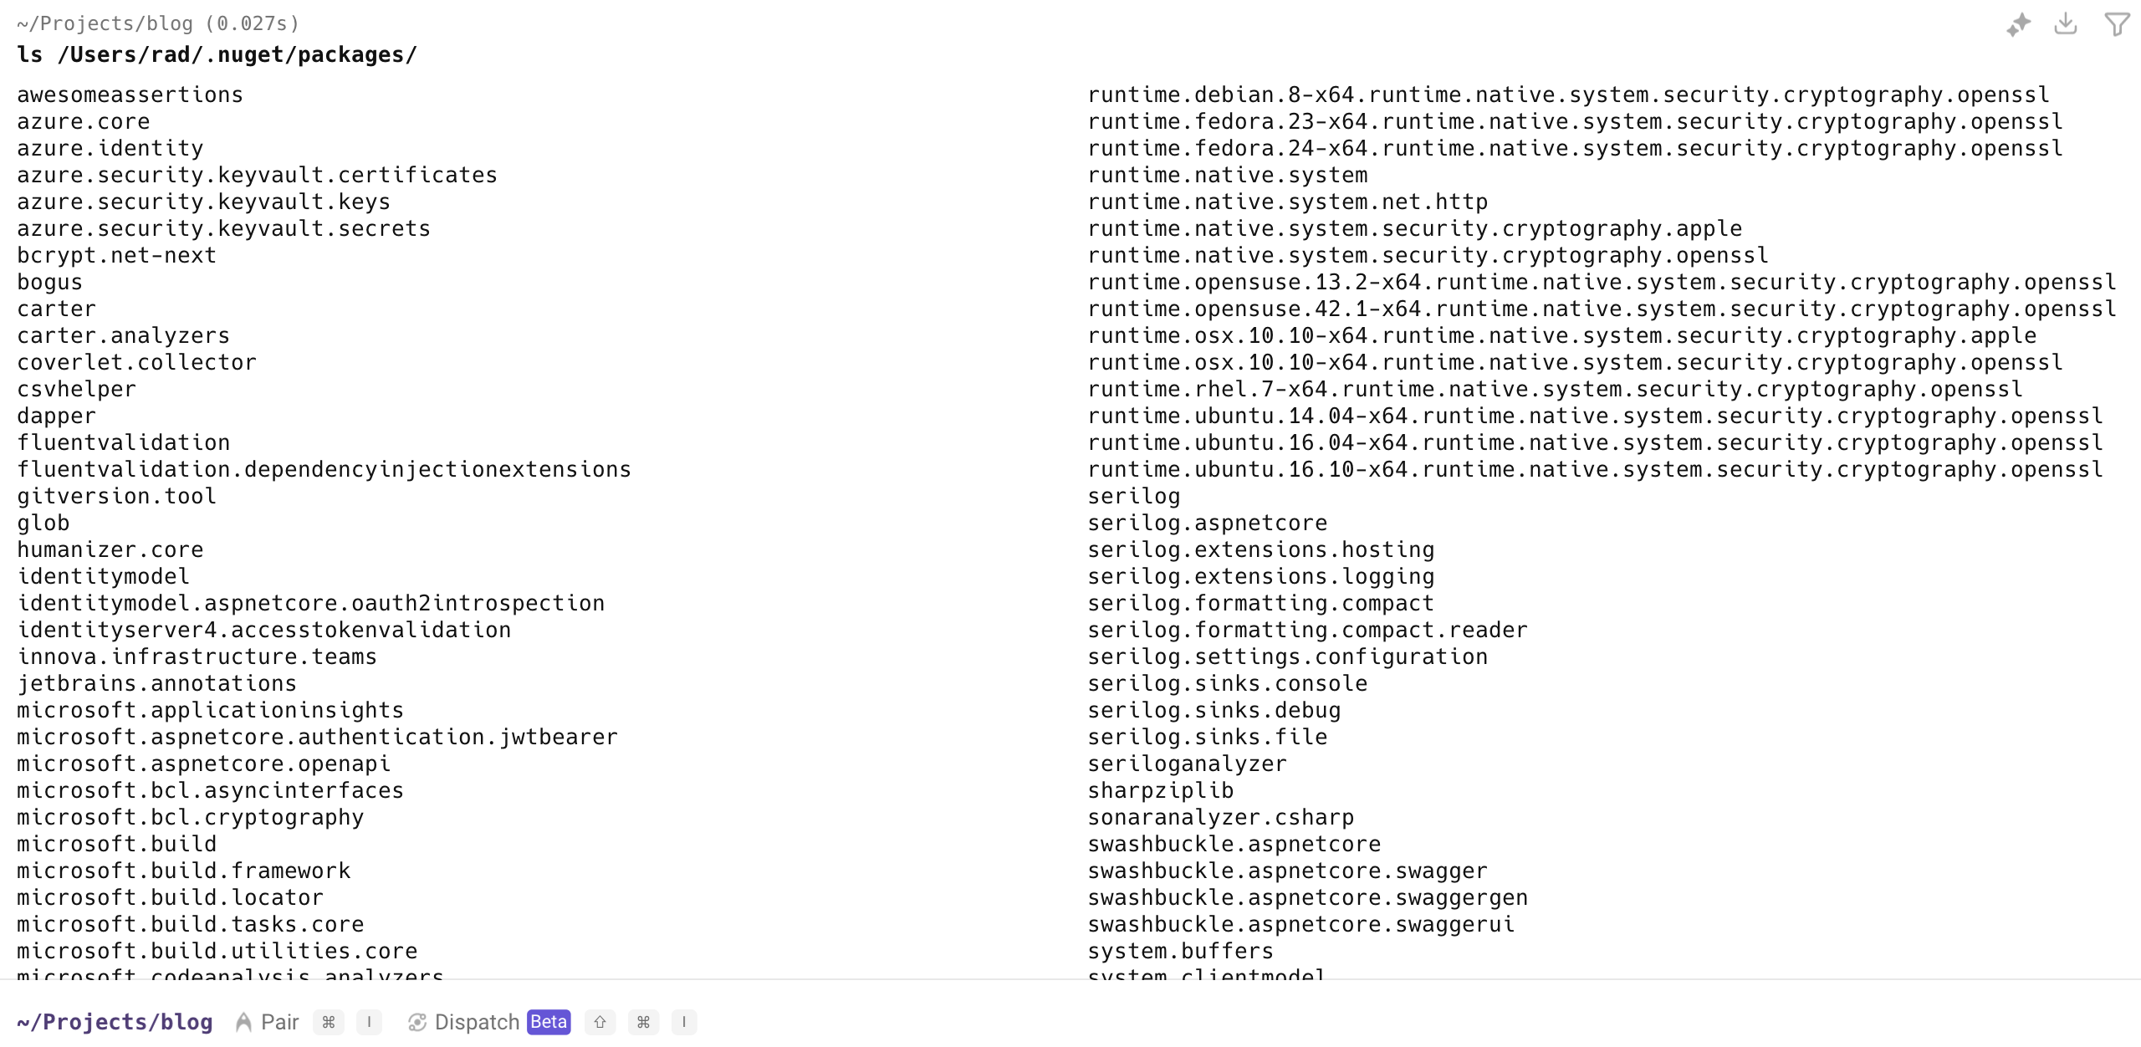Image resolution: width=2141 pixels, height=1047 pixels.
Task: Click the AI sparkles icon on the block
Action: click(x=2018, y=25)
